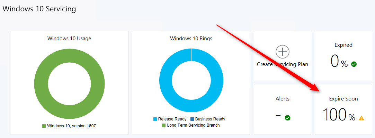This screenshot has height=138, width=375.
Task: Click the Long Term Servicing Branch label
Action: pos(193,125)
